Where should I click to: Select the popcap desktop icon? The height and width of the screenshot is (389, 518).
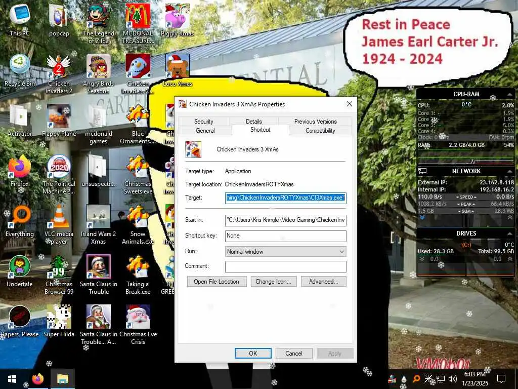[59, 19]
